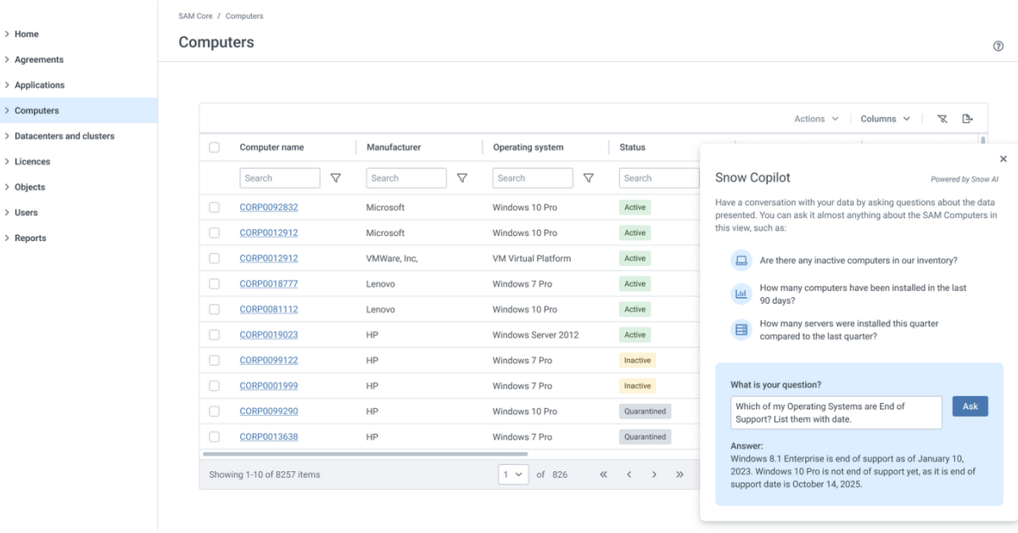The height and width of the screenshot is (533, 1018).
Task: Click the help question mark icon
Action: [x=998, y=45]
